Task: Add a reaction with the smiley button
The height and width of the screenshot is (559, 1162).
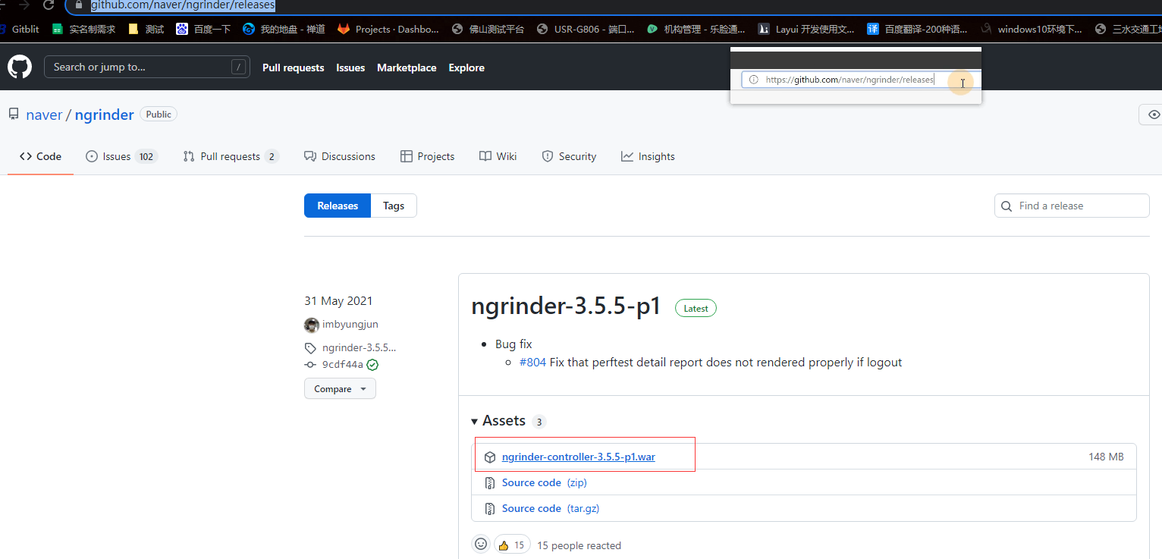Action: point(481,545)
